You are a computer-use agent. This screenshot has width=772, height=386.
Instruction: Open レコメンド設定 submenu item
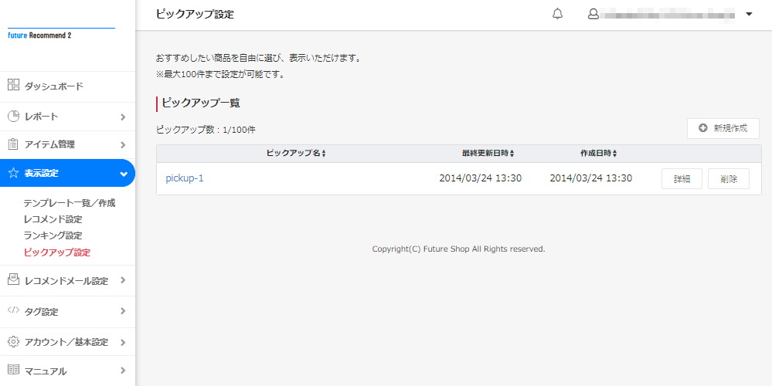pyautogui.click(x=53, y=218)
